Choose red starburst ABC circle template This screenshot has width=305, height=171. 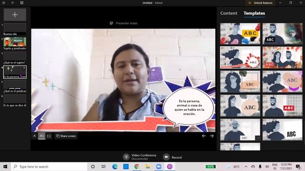(240, 57)
